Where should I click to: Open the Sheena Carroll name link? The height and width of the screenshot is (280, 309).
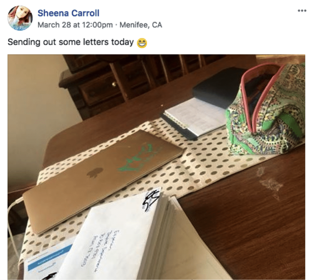point(68,13)
